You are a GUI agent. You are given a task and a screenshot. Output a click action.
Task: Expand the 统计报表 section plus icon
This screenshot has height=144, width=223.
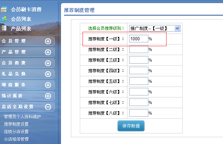pos(48,96)
